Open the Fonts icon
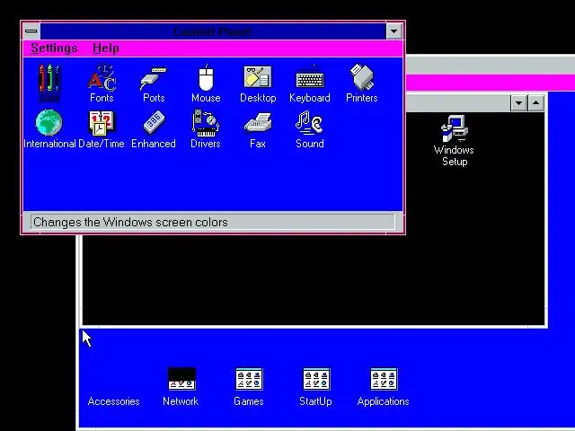575x431 pixels. (x=102, y=78)
